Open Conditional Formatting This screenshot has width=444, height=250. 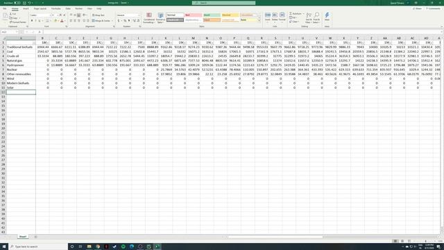[149, 18]
